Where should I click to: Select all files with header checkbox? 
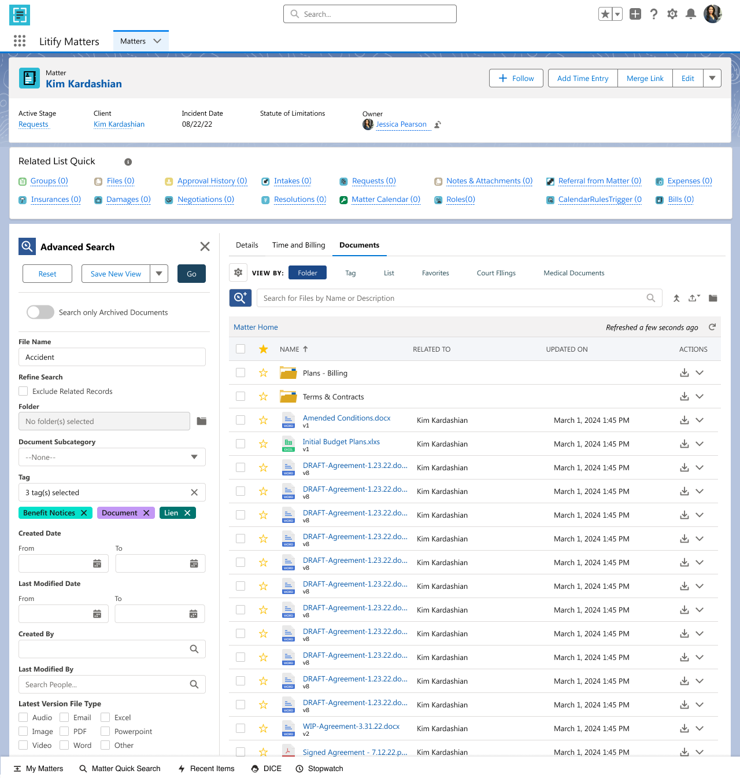click(x=240, y=349)
